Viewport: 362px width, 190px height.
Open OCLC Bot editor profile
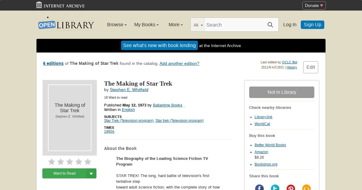click(x=290, y=62)
